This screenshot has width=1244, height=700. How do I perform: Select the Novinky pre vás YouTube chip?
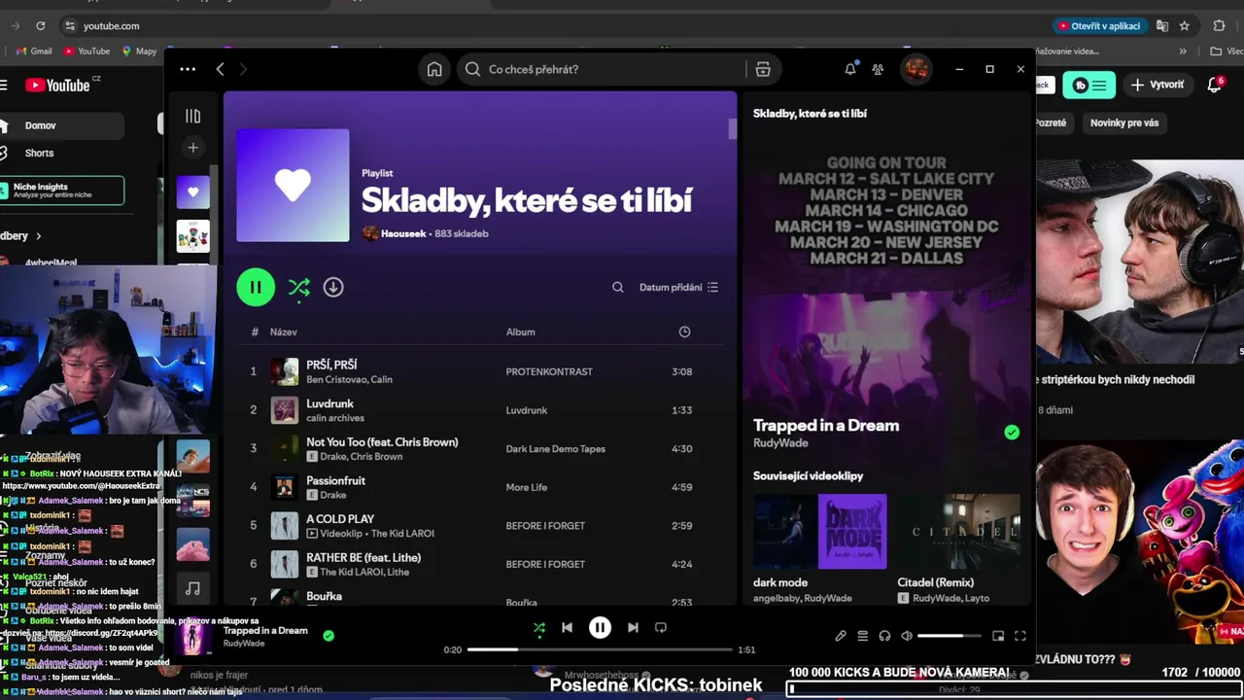tap(1124, 122)
